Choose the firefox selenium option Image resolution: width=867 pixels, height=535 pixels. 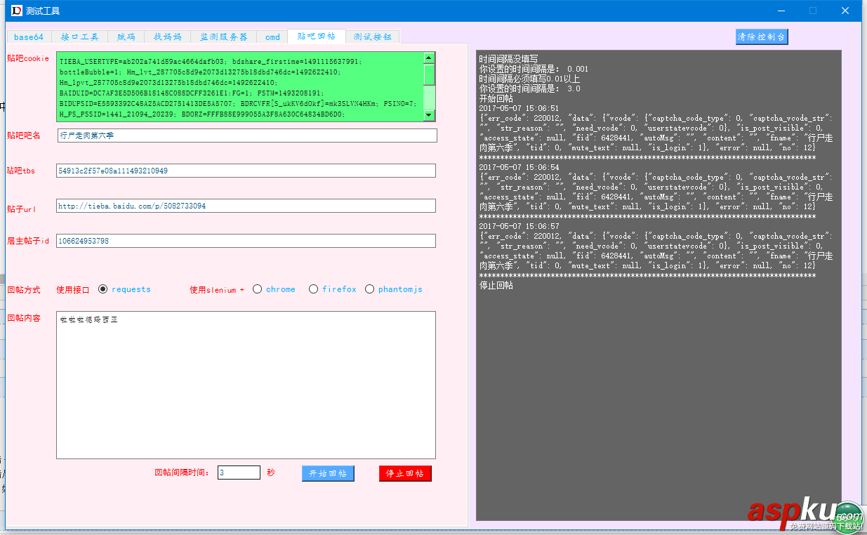pyautogui.click(x=313, y=289)
